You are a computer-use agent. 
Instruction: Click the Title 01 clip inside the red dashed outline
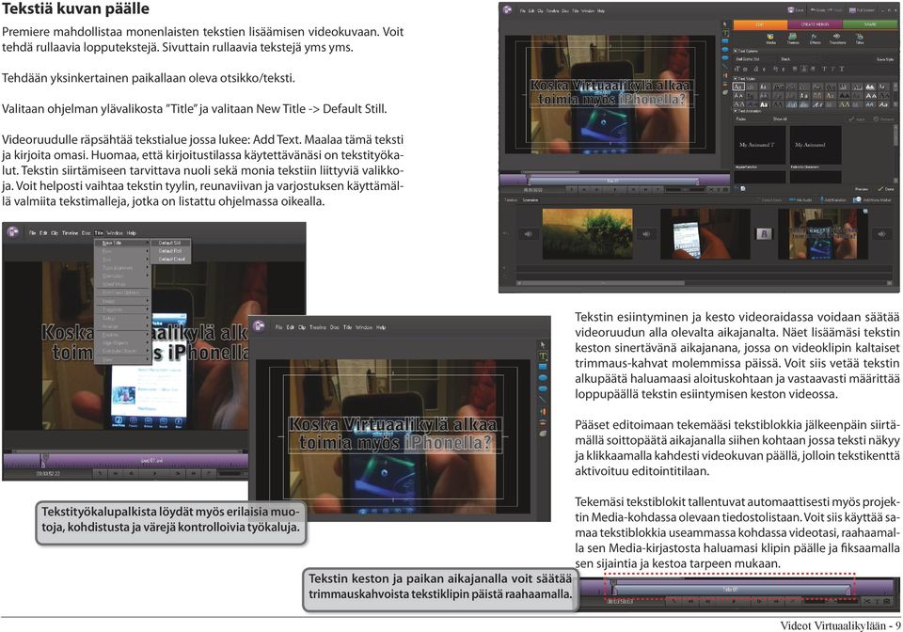[x=731, y=590]
